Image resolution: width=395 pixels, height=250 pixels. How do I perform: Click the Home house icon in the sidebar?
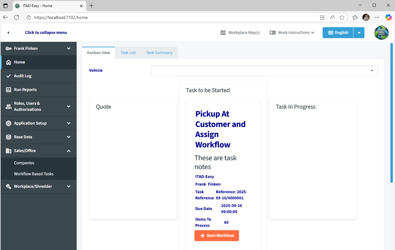(x=9, y=62)
